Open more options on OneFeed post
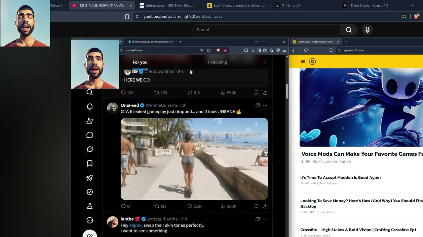Image resolution: width=423 pixels, height=237 pixels. pos(265,105)
